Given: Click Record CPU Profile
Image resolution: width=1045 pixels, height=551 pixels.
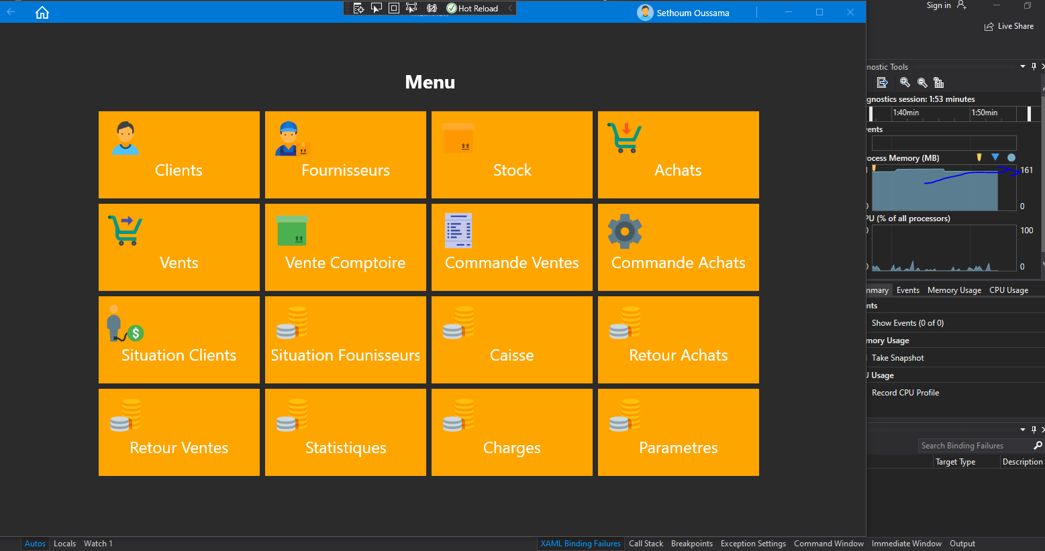Looking at the screenshot, I should (x=905, y=393).
